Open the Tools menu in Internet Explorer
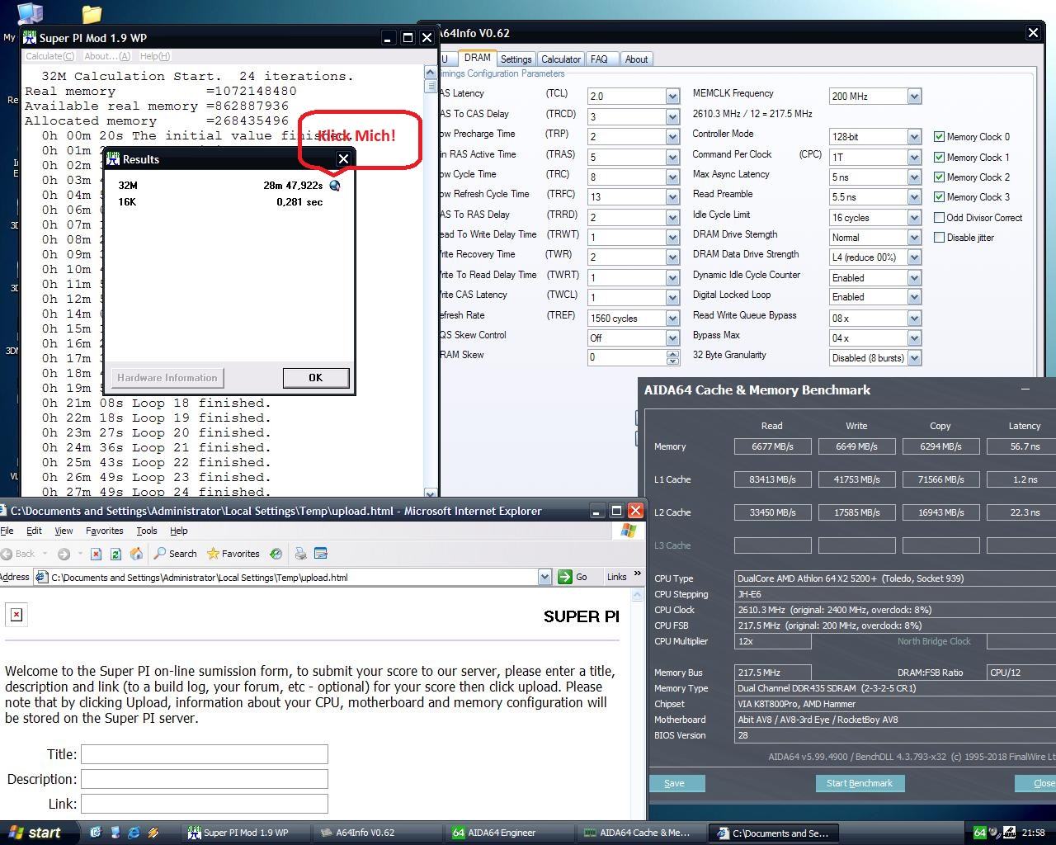The image size is (1056, 845). pos(147,531)
